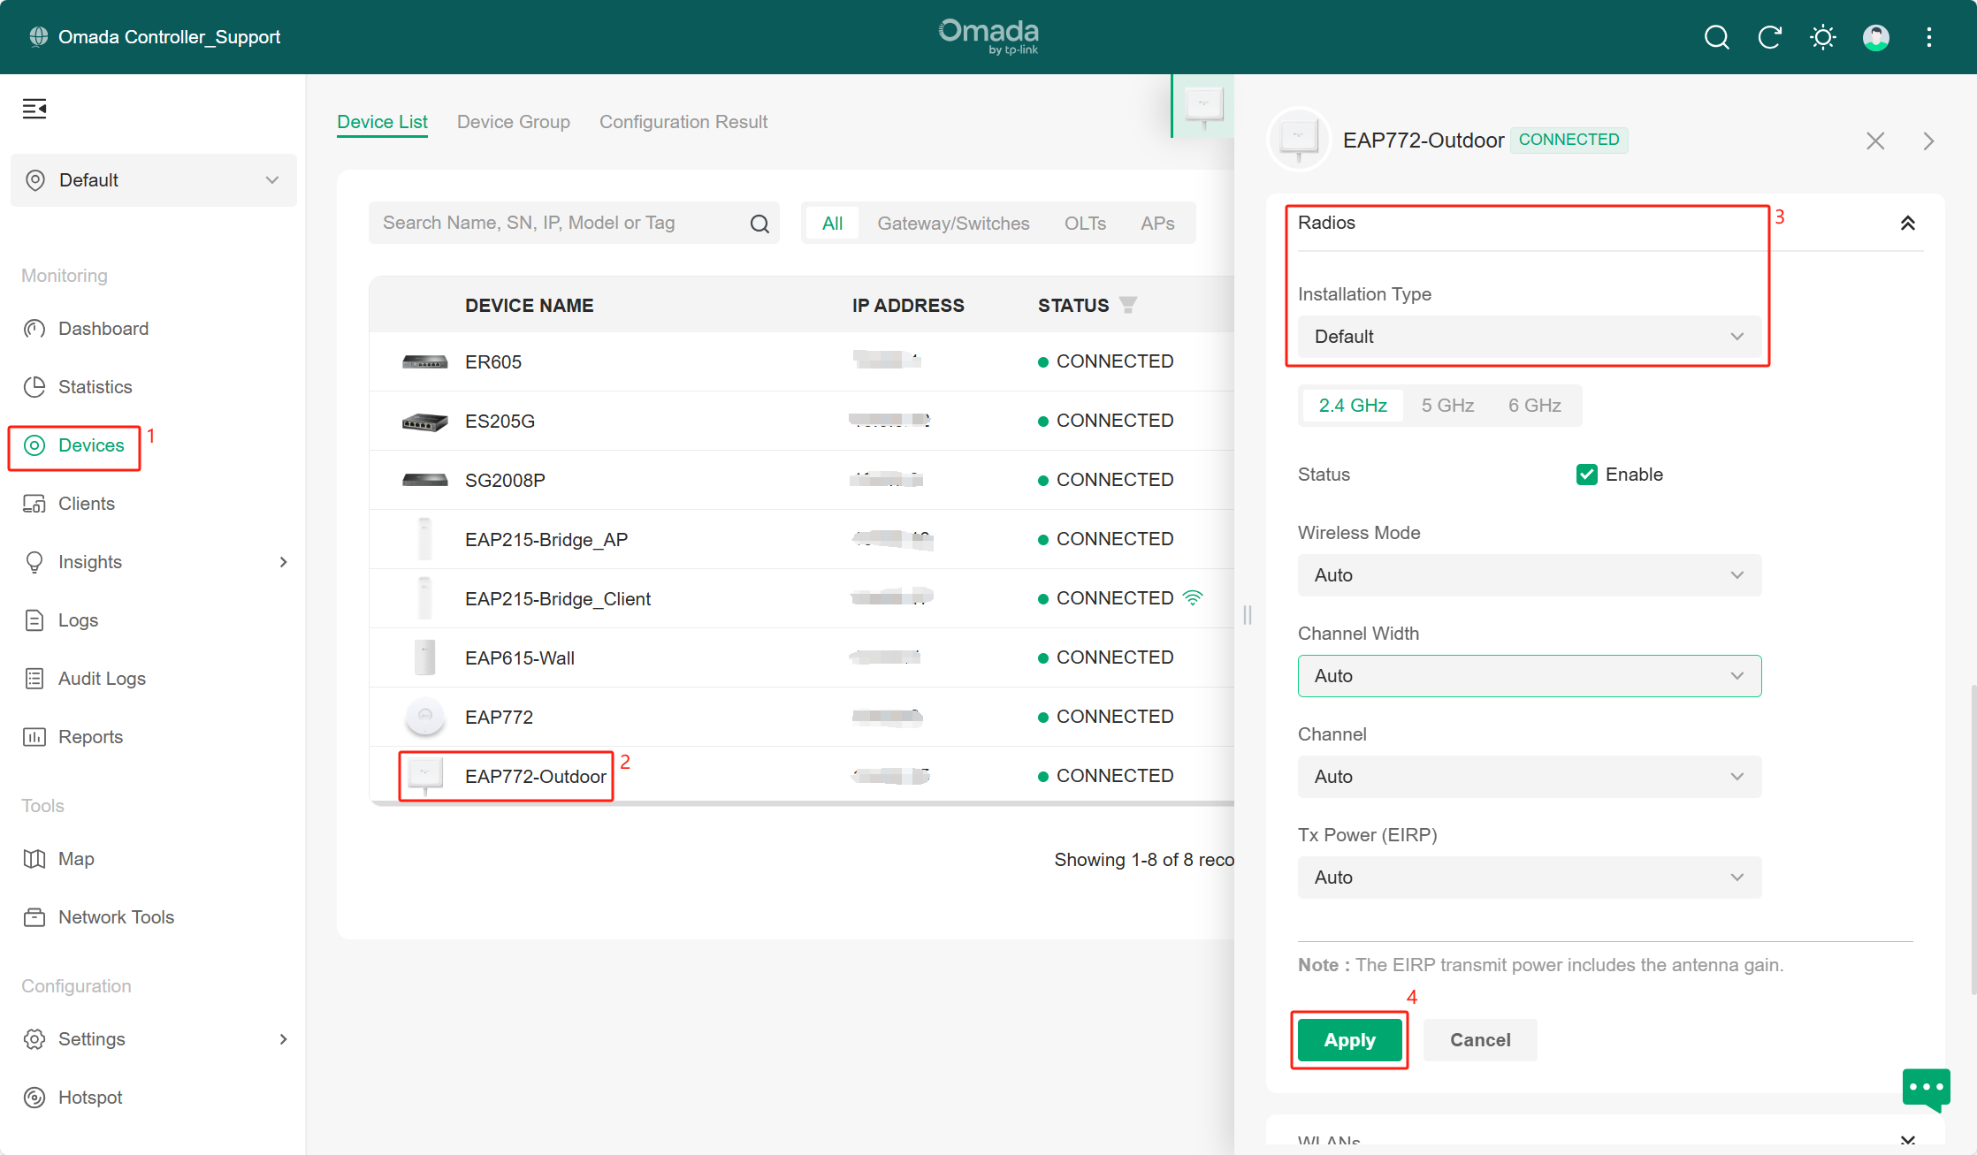Open the chat support bubble icon
The width and height of the screenshot is (1977, 1155).
pos(1926,1089)
